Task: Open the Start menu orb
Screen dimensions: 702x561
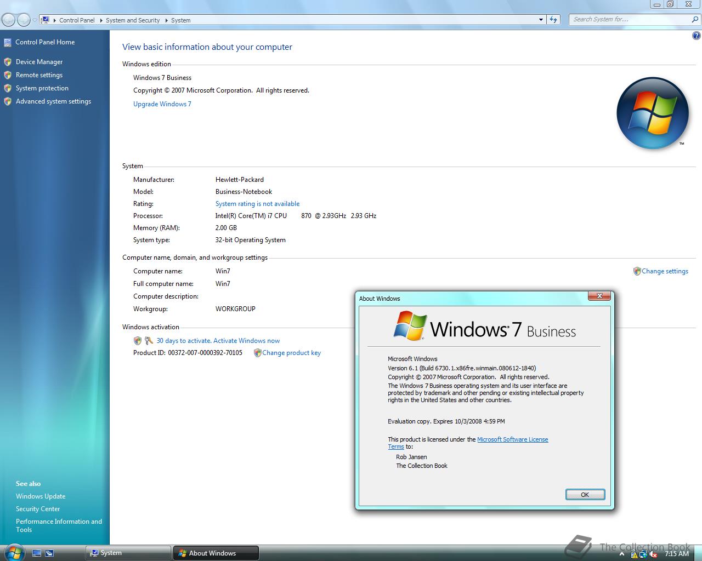Action: (x=14, y=552)
